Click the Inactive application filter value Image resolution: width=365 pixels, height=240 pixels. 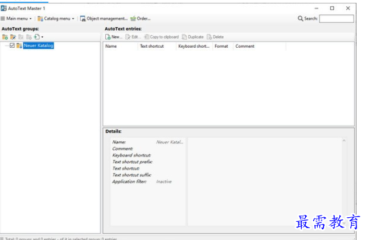[164, 181]
